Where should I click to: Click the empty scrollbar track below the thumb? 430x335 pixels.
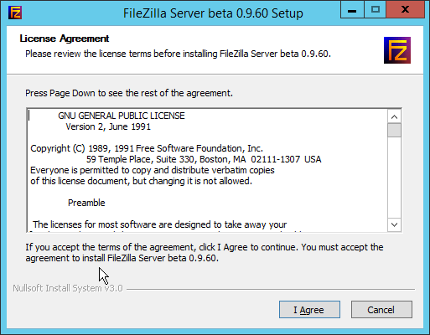tap(394, 178)
